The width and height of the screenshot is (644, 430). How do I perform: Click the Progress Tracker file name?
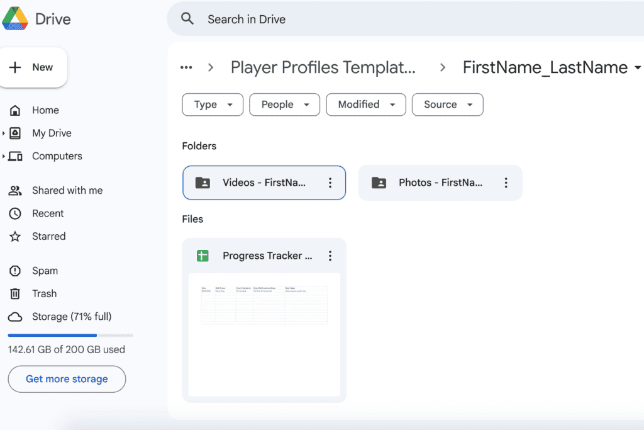pos(267,256)
